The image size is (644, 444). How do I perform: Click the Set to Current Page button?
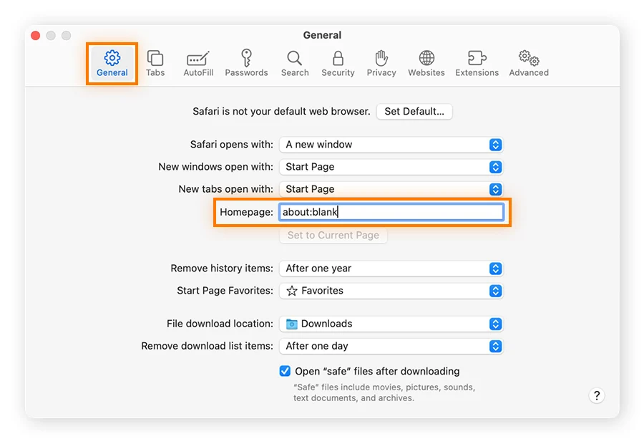point(333,235)
